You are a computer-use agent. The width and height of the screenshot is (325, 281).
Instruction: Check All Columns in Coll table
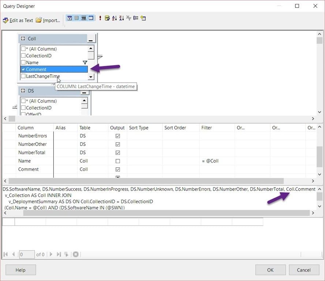[x=23, y=49]
